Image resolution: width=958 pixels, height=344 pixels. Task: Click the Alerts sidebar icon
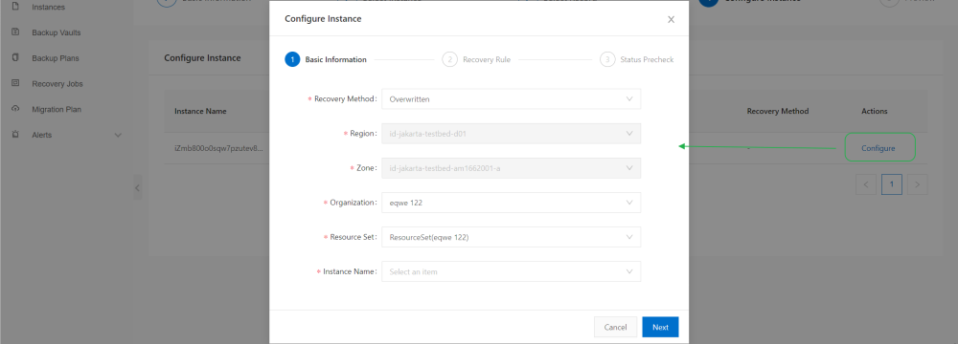(x=16, y=134)
